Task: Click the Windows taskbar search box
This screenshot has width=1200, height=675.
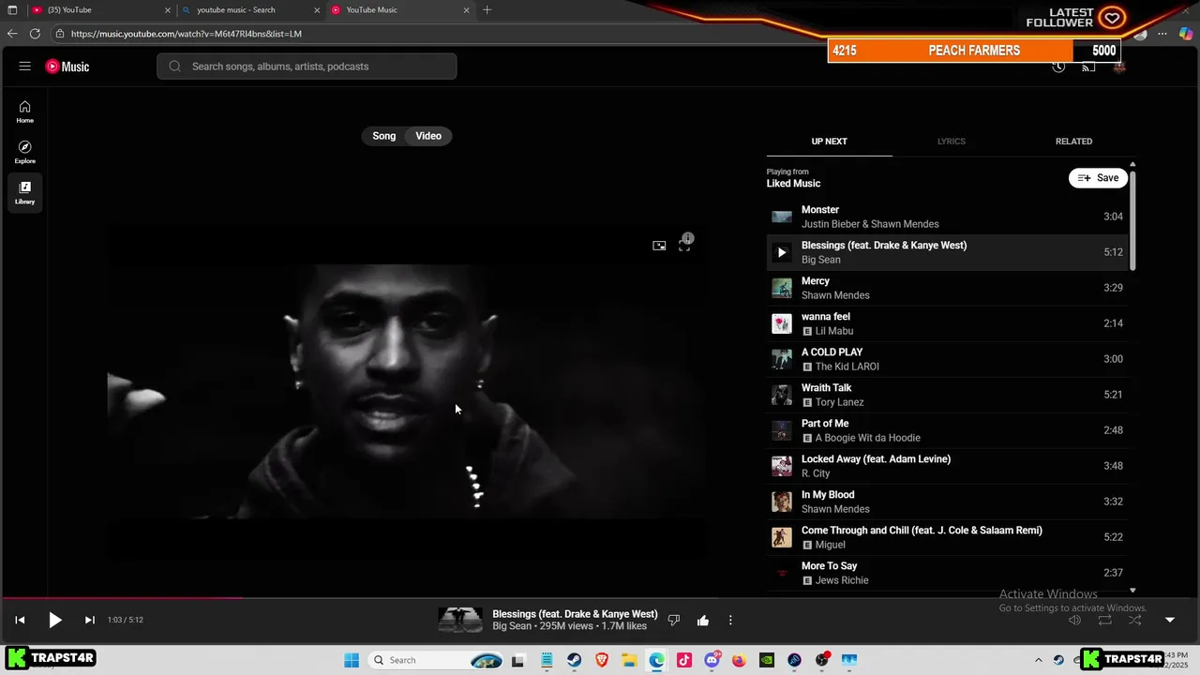Action: click(436, 660)
